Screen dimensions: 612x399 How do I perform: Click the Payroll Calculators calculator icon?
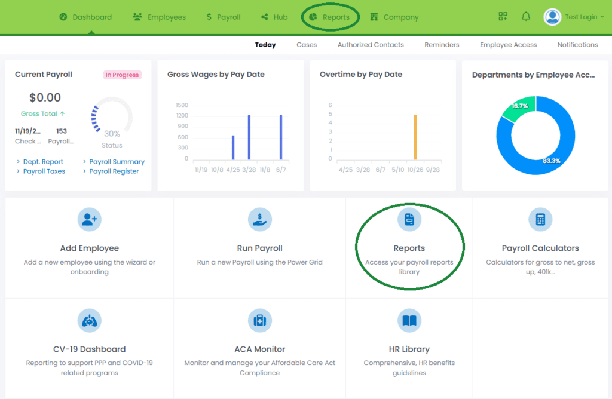point(540,220)
